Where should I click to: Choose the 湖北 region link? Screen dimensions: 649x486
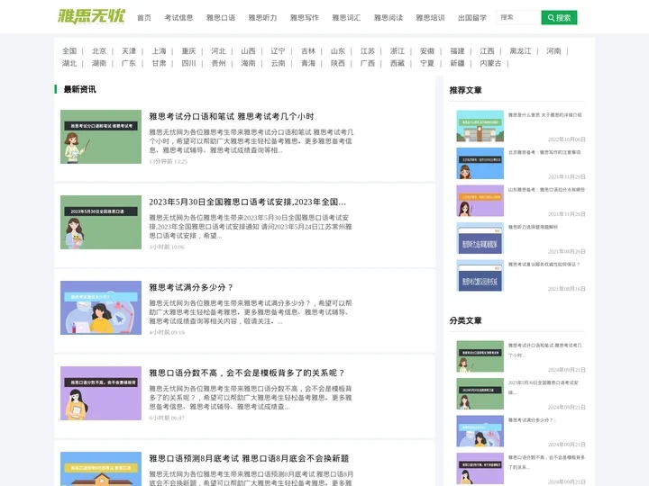coord(69,63)
